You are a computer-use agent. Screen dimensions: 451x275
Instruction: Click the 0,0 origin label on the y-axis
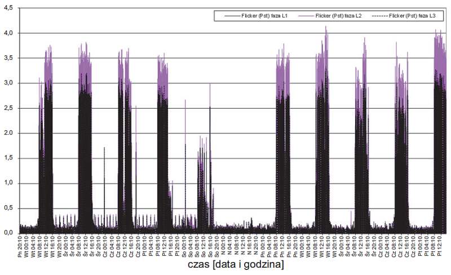coord(8,232)
